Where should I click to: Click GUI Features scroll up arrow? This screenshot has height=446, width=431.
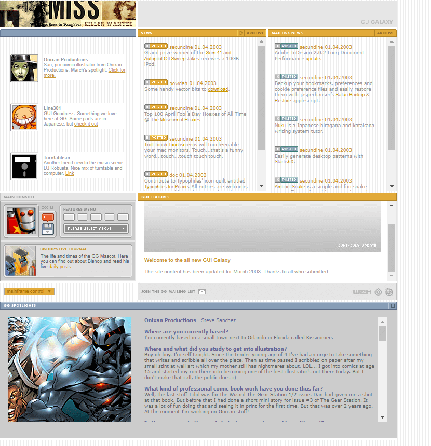click(392, 205)
